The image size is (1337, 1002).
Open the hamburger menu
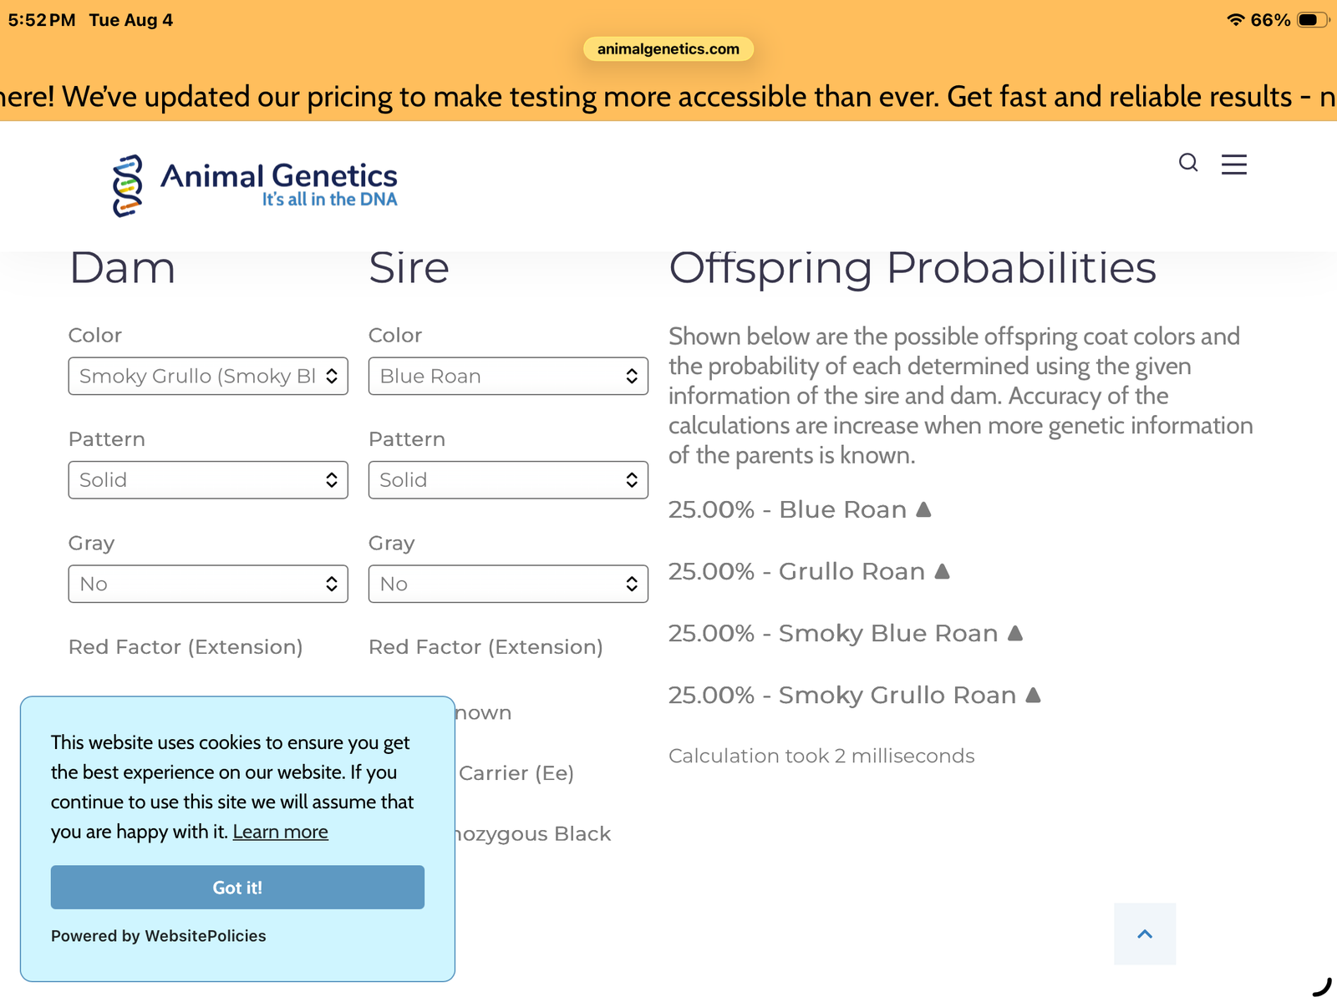click(x=1233, y=164)
